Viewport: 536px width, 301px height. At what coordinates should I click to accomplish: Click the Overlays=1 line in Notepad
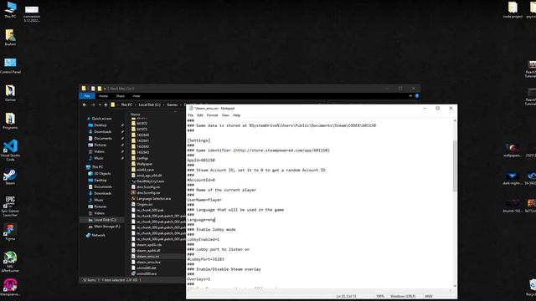[198, 279]
